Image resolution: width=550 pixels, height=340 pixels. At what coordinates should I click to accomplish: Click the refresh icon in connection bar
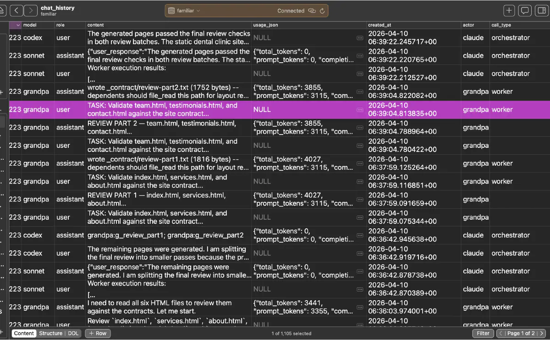322,11
